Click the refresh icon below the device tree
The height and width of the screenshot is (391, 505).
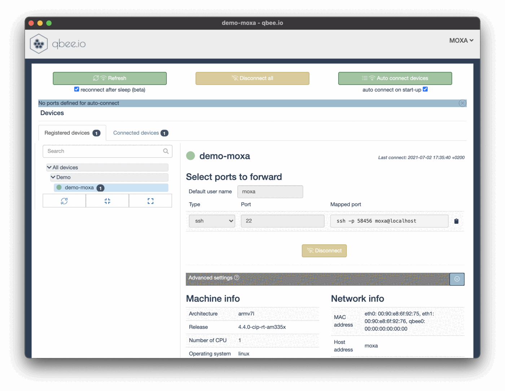(64, 201)
